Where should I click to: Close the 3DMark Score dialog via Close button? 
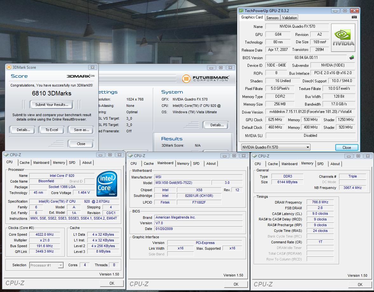tap(81, 143)
